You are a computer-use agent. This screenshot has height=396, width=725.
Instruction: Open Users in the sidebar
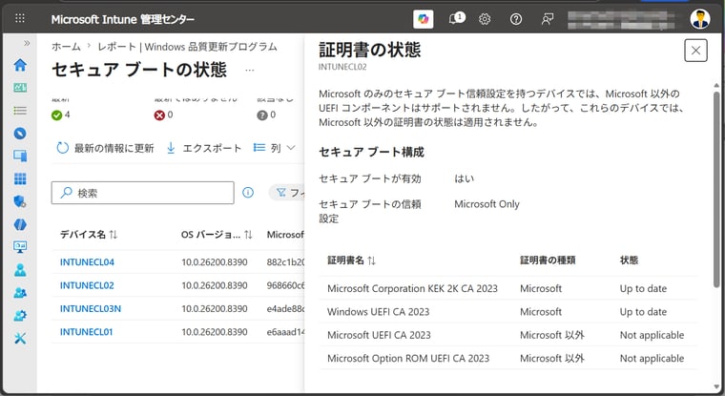pyautogui.click(x=20, y=270)
